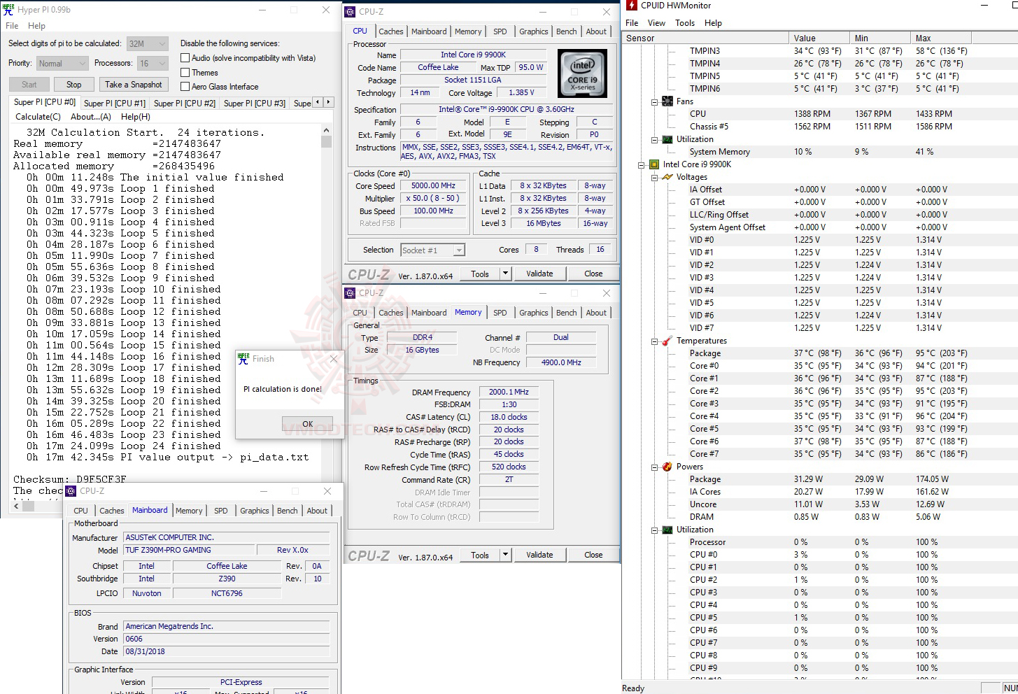Toggle the Themes checkbox
Screen dimensions: 1018x694
[x=185, y=72]
